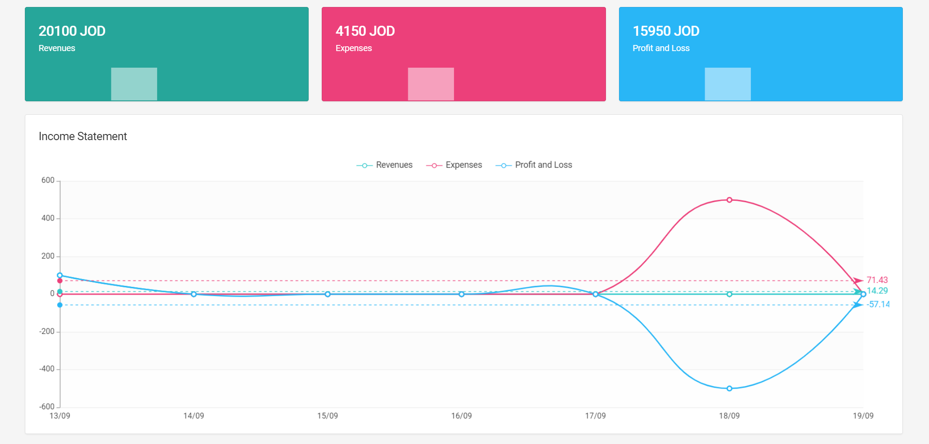The height and width of the screenshot is (444, 929).
Task: Click the 71.43 average line label
Action: click(x=877, y=280)
